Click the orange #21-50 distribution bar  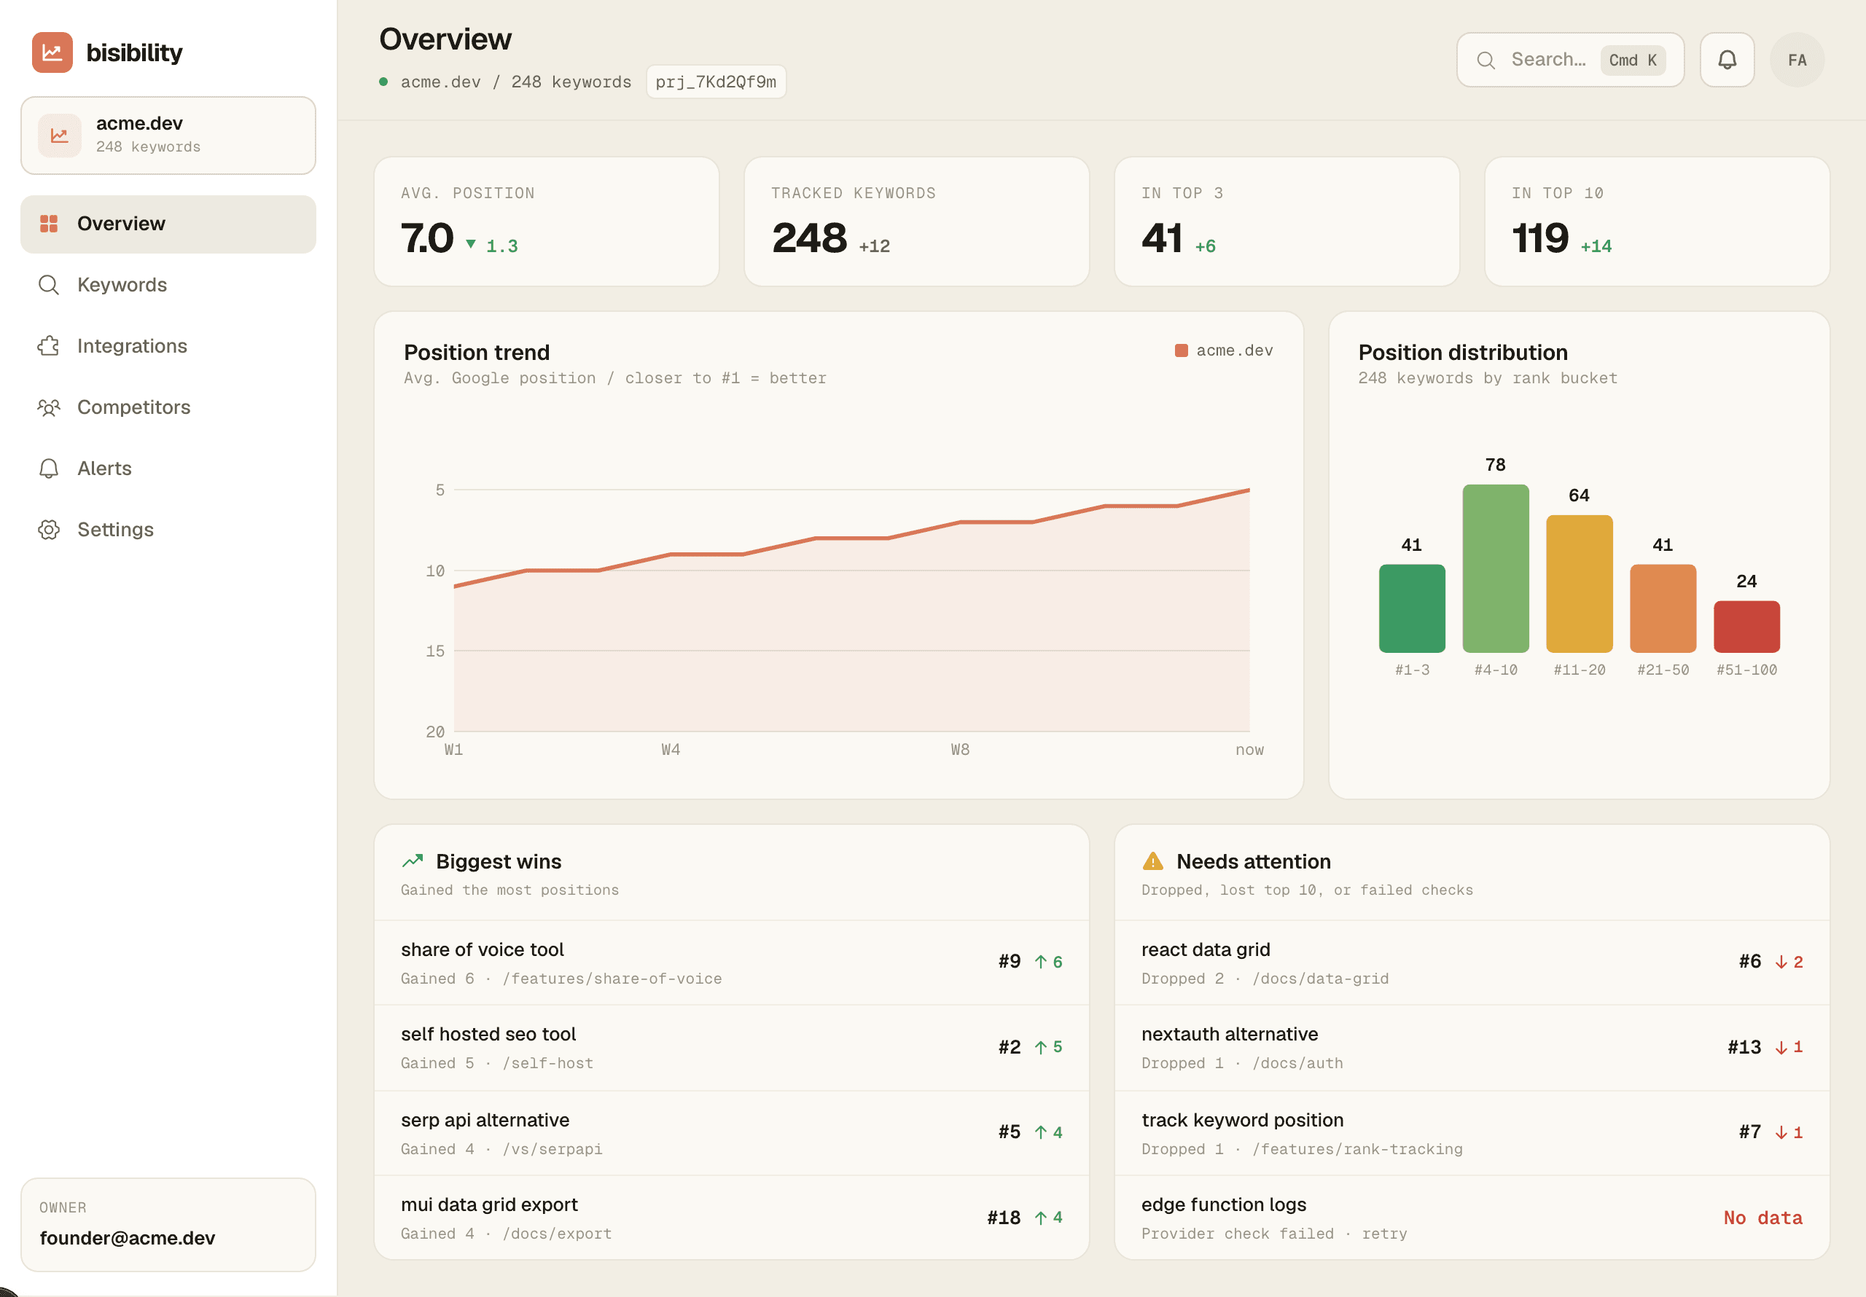1663,608
